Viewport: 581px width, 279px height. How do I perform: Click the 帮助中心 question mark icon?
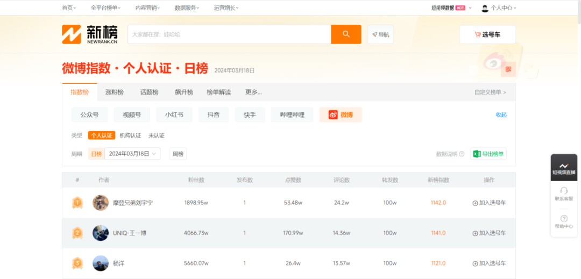564,218
